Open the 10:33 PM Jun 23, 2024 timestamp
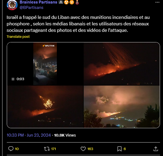Screen dimensions: 163x156 pos(29,135)
